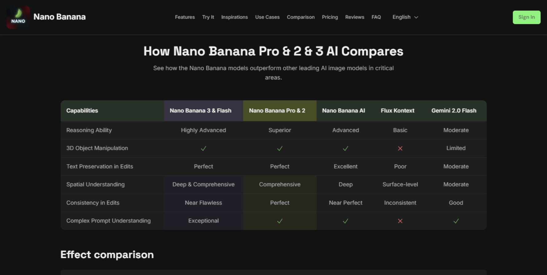Navigate to the Comparison section link
The height and width of the screenshot is (275, 547).
[x=301, y=17]
